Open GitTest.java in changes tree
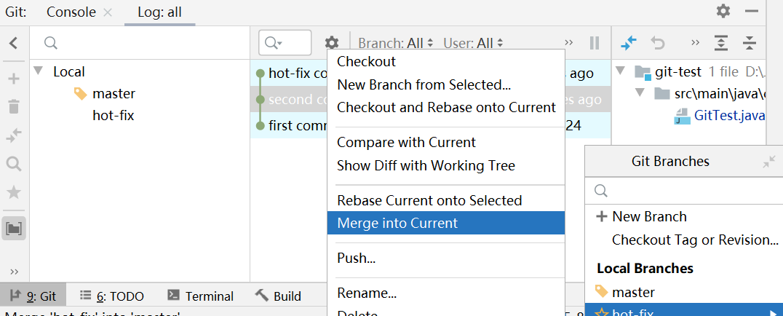The height and width of the screenshot is (316, 783). click(730, 116)
